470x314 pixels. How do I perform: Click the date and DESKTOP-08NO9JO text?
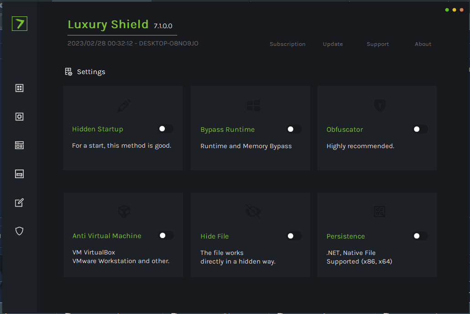pyautogui.click(x=133, y=43)
